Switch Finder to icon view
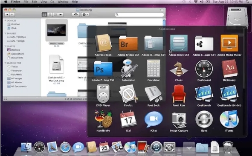 click(44, 14)
